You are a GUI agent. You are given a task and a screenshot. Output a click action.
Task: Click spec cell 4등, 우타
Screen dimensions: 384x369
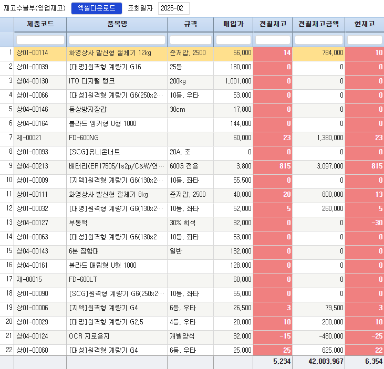click(183, 322)
